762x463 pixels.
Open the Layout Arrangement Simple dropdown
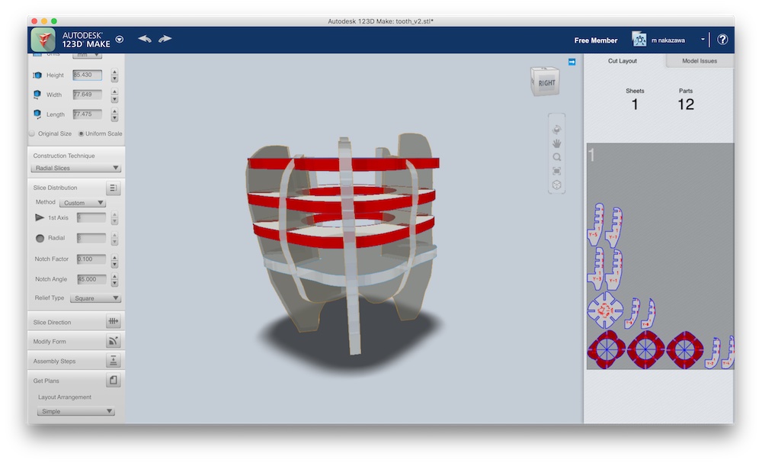pos(75,411)
